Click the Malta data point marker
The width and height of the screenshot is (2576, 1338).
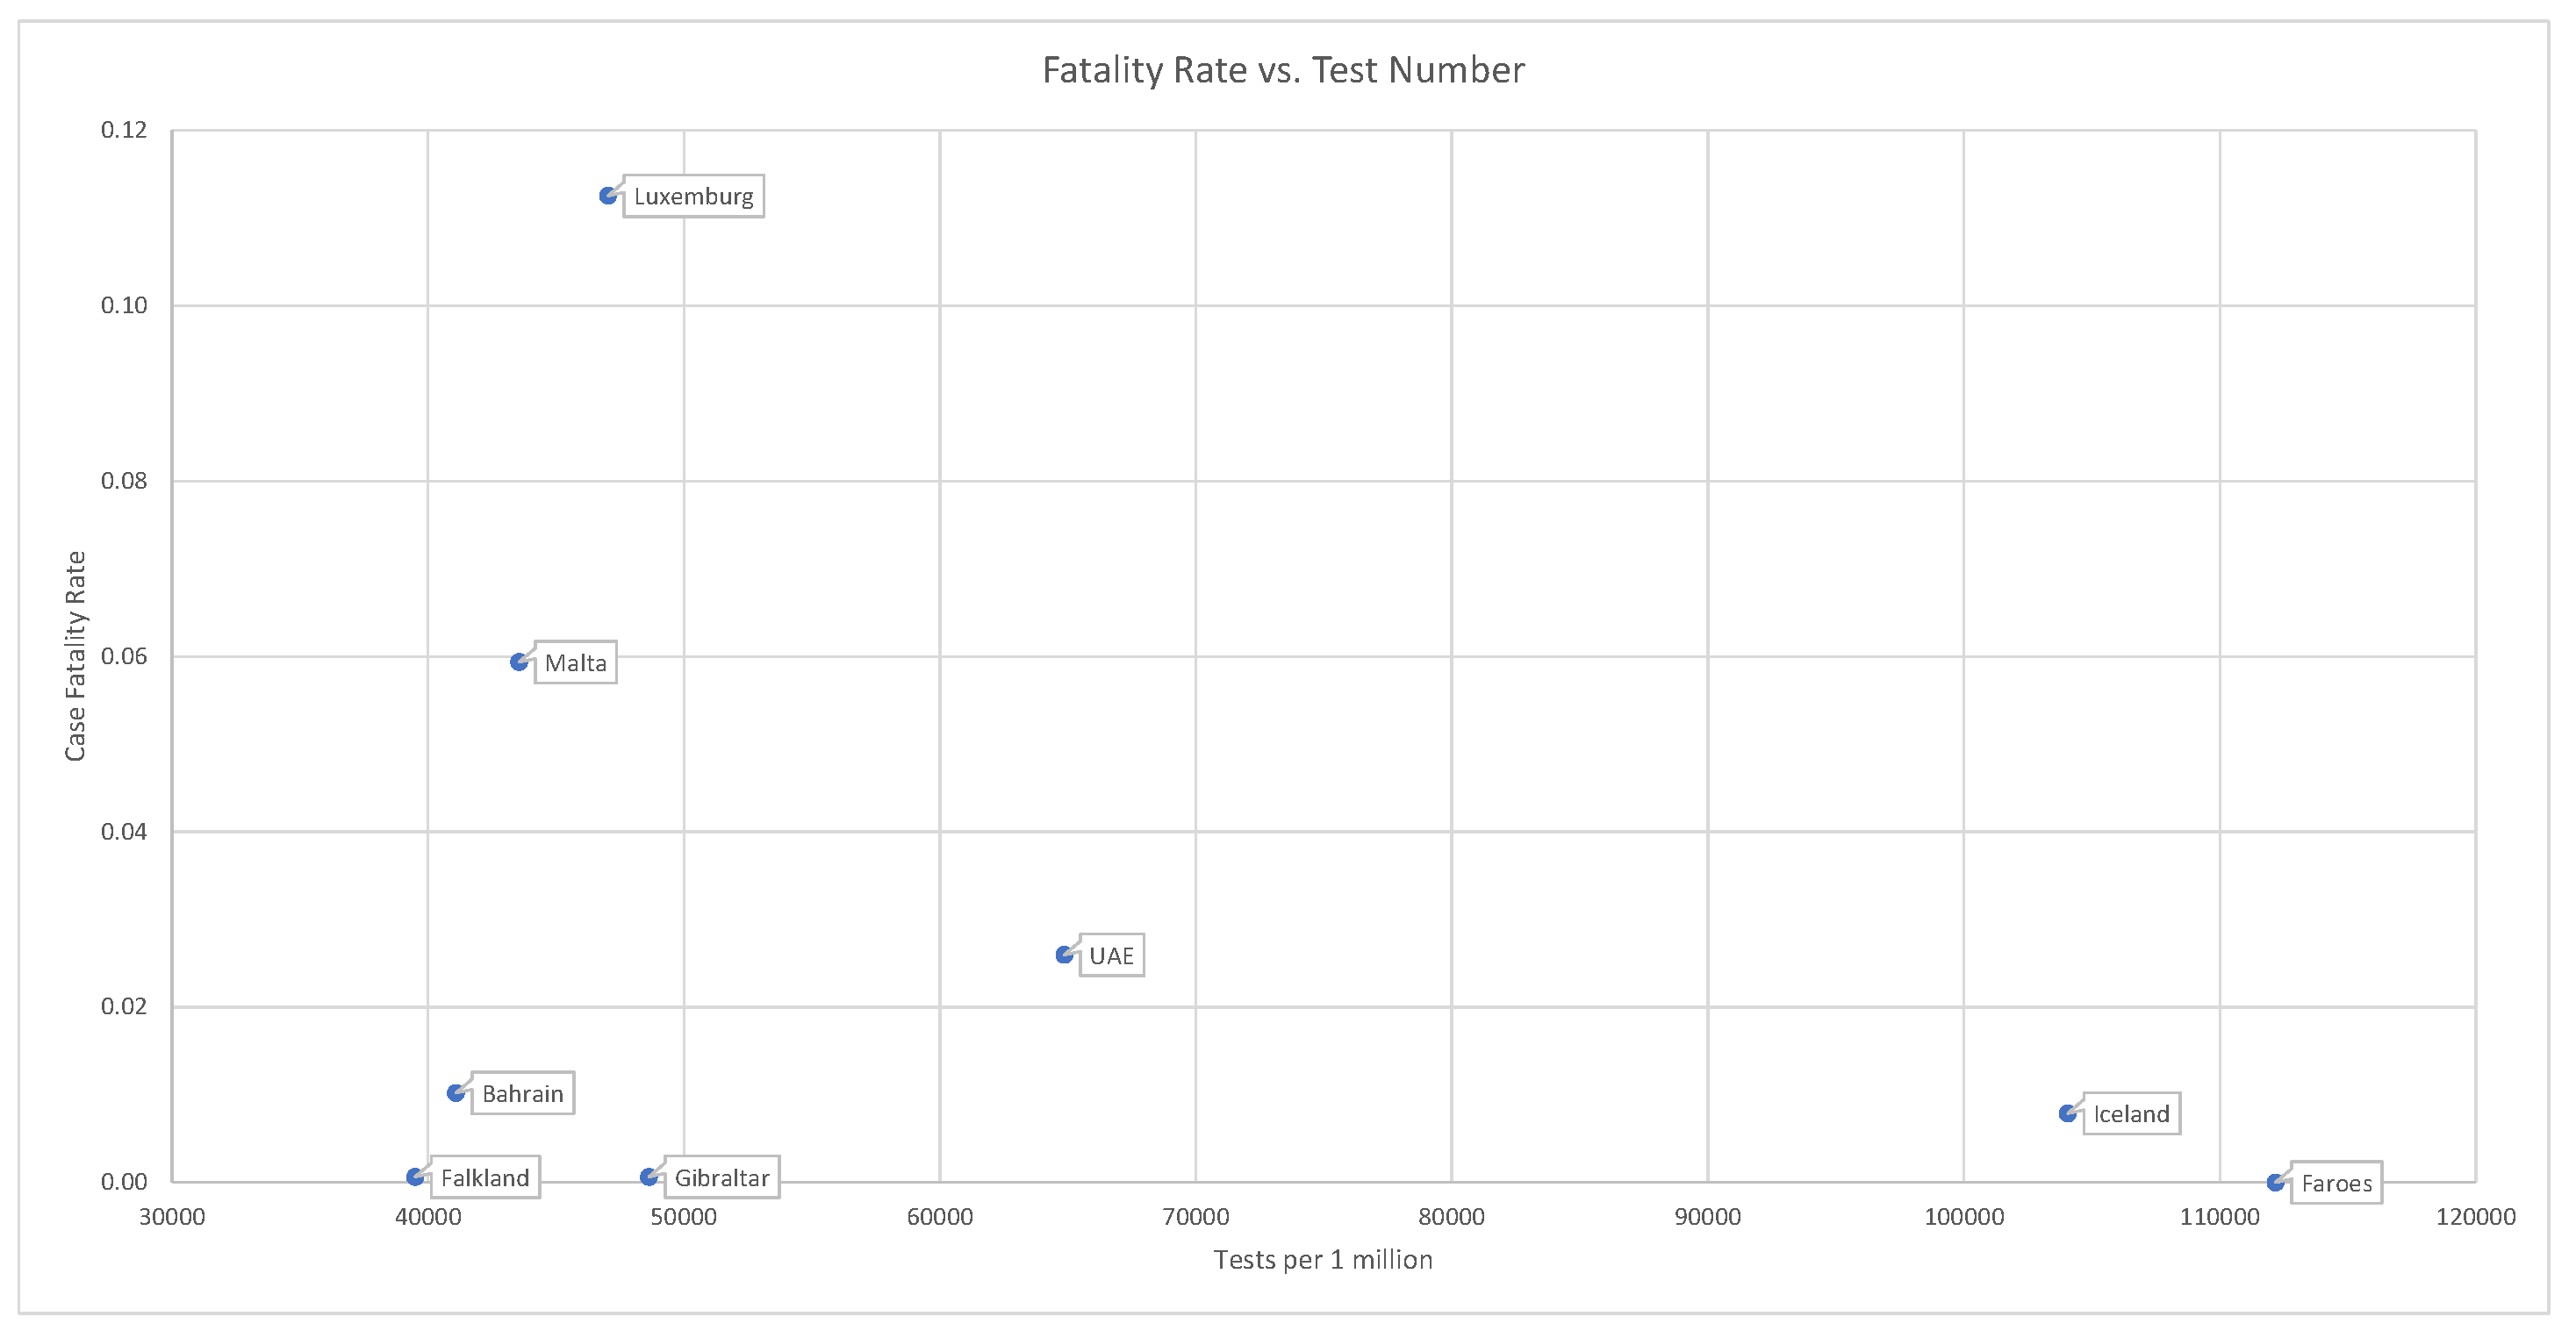(518, 662)
